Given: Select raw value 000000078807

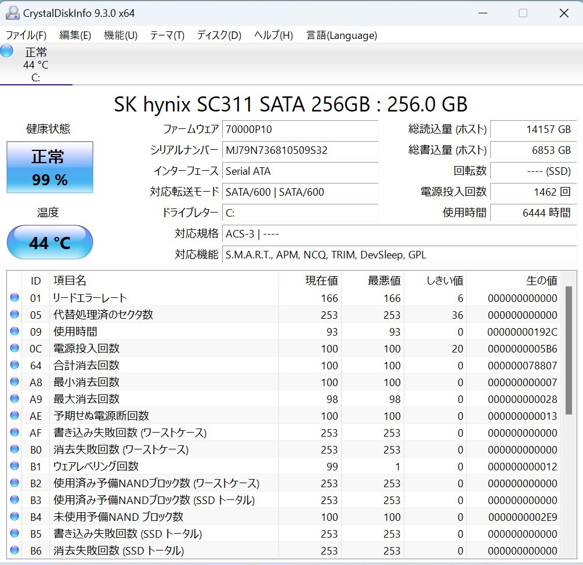Looking at the screenshot, I should [x=523, y=365].
